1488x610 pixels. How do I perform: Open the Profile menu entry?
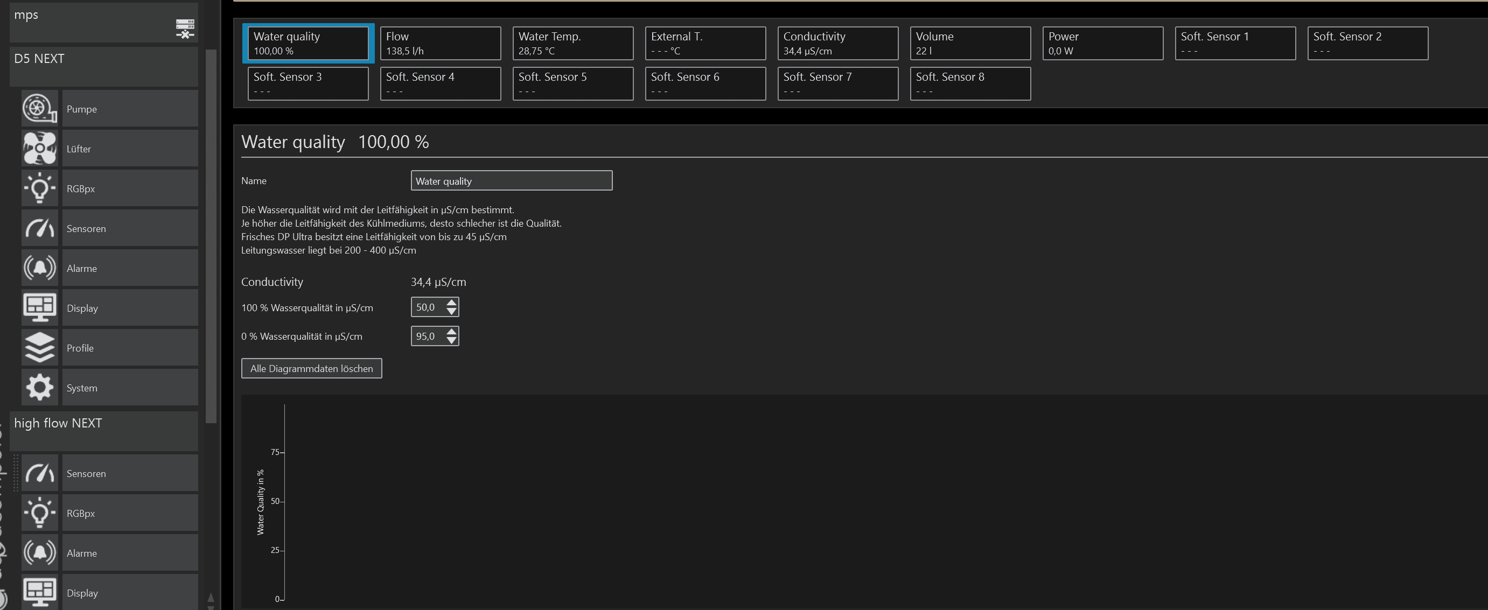(x=130, y=348)
